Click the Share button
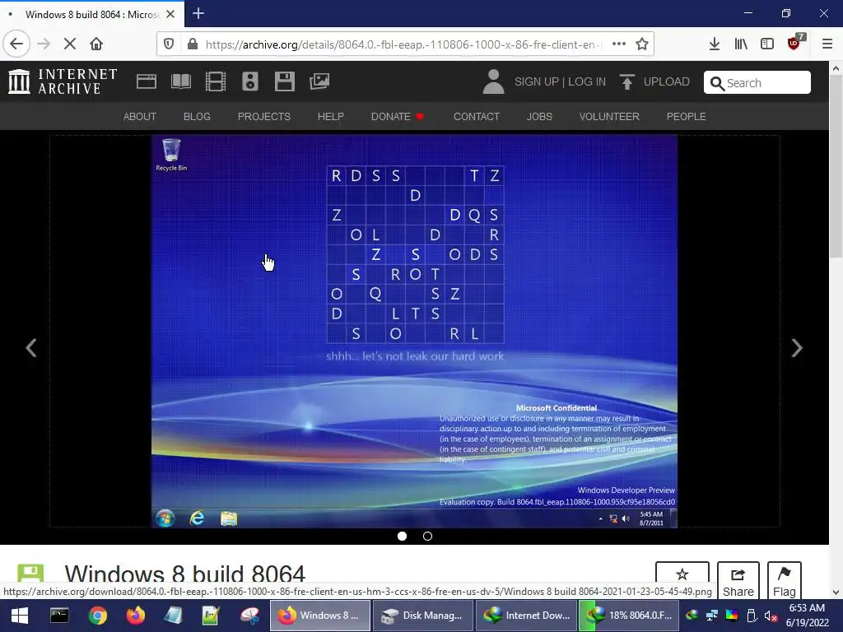Viewport: 843px width, 632px height. tap(738, 582)
